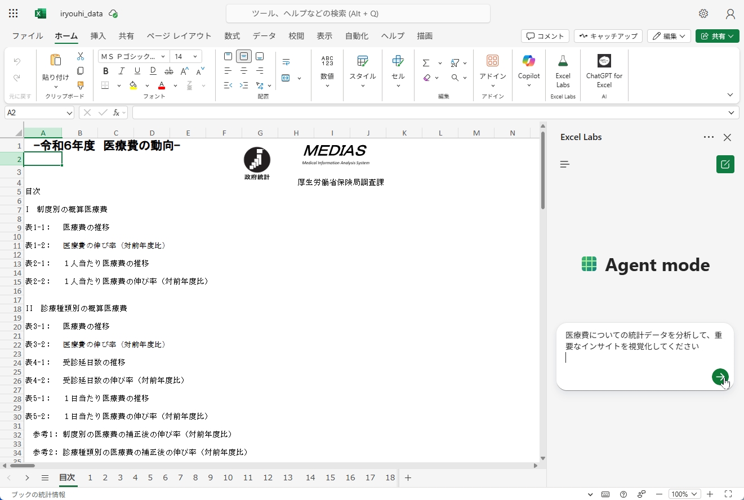Click the キャッチアップ button
The image size is (744, 500).
608,36
